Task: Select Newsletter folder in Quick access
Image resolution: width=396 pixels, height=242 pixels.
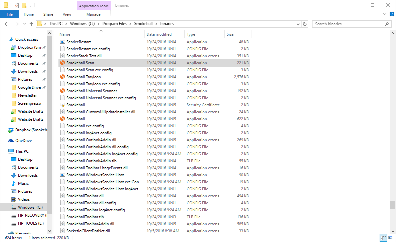Action: [x=27, y=95]
